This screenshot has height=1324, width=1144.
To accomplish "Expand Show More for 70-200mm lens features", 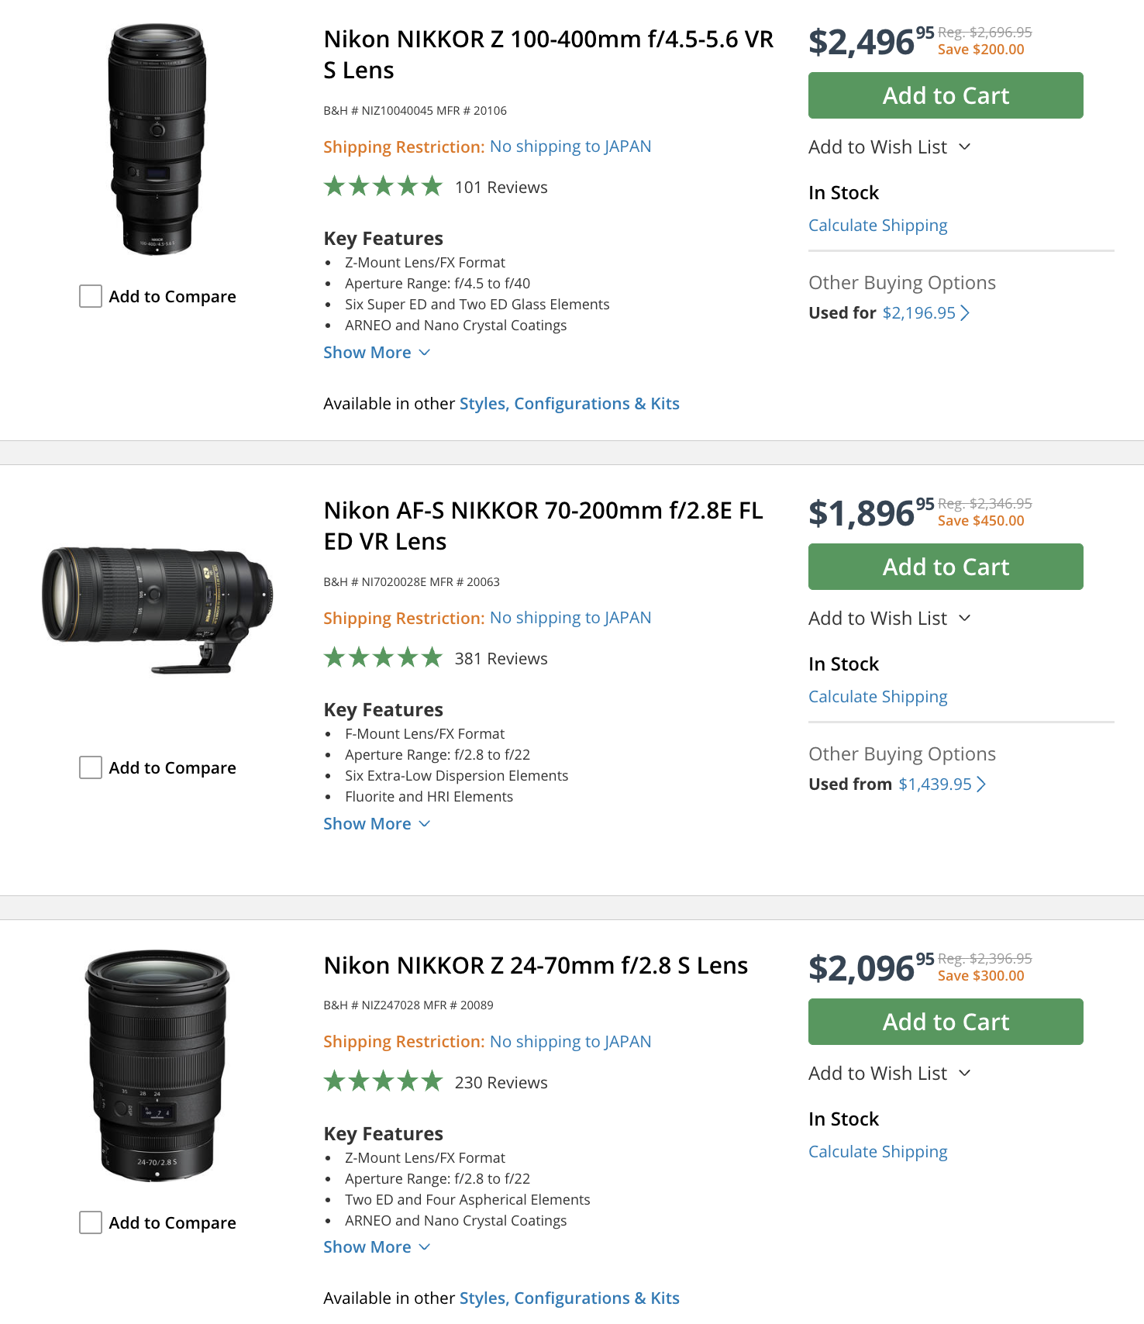I will point(376,824).
